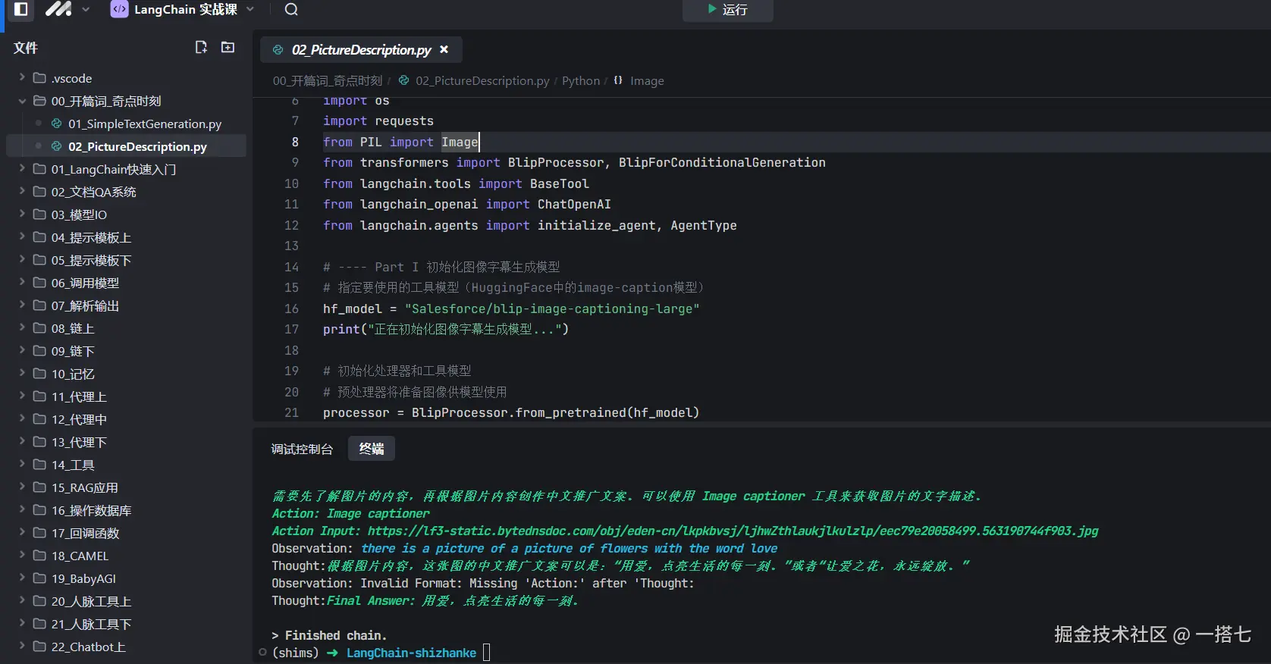Expand the .vscode folder

pos(22,78)
